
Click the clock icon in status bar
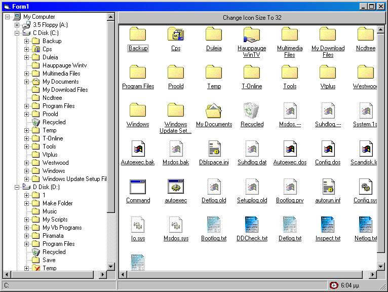click(333, 286)
